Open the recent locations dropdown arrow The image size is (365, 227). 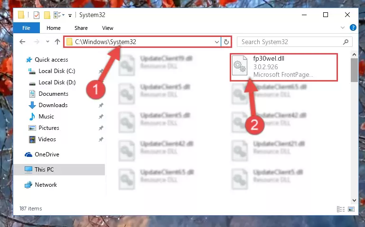(48, 42)
